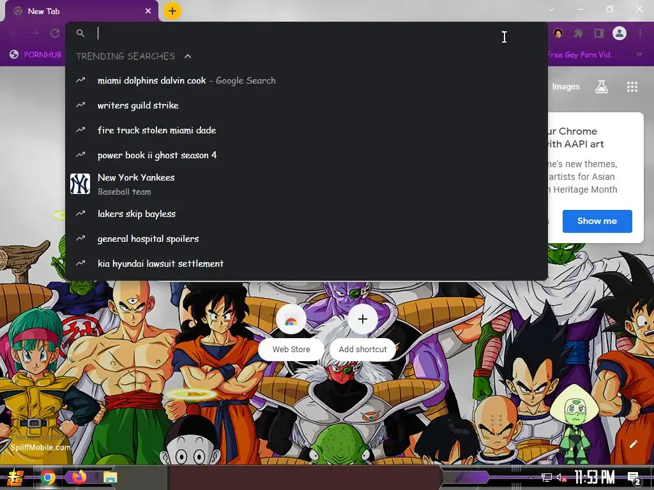This screenshot has height=490, width=654.
Task: Select suggestion general hospital spoilers
Action: point(307,239)
